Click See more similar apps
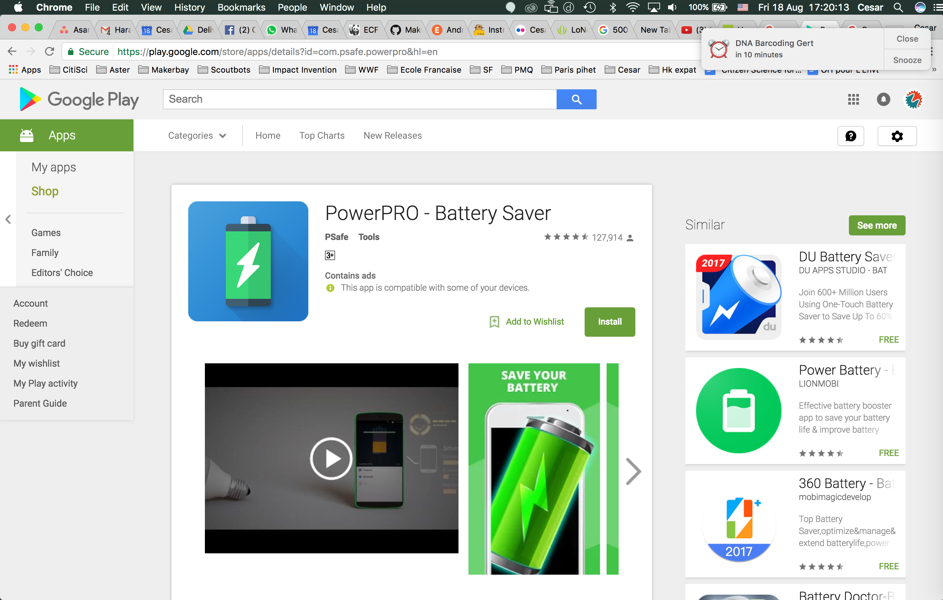The image size is (943, 600). (x=876, y=225)
